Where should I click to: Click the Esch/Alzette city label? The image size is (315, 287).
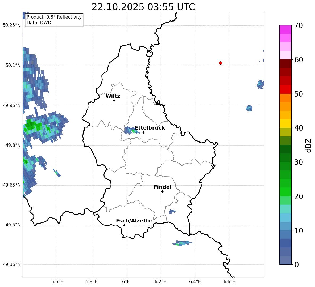tap(134, 221)
